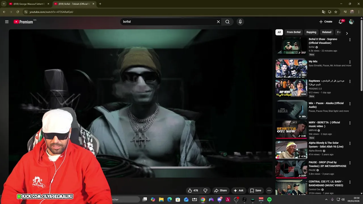Select the From Bo9al chip

pos(294,32)
